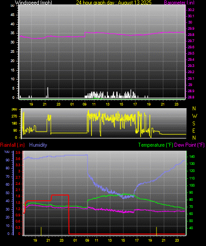Screen dimensions: 206x246
Task: Click the rainfall scale value "2.7"
Action: point(18,177)
